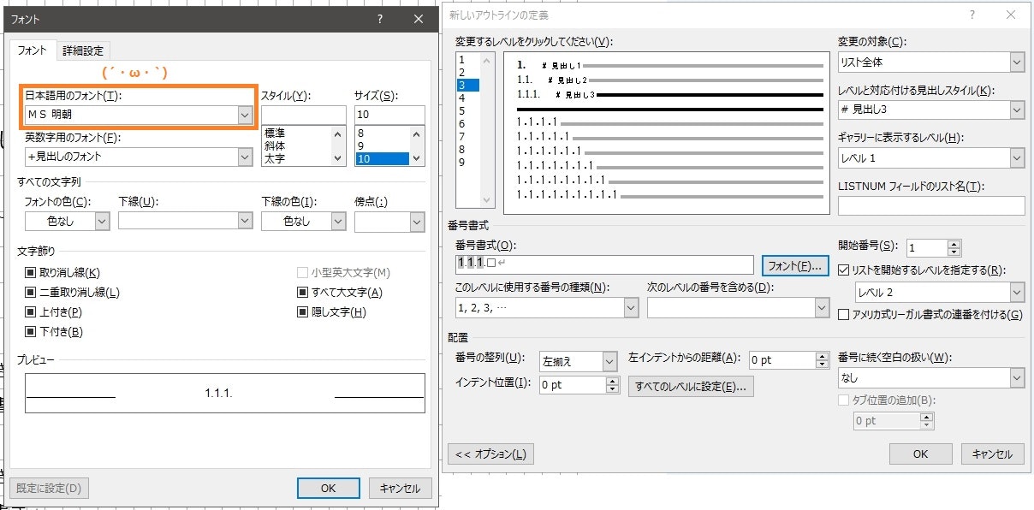Click the LISTNUM フィールドのリスト名 field
Image resolution: width=1034 pixels, height=510 pixels.
tap(931, 205)
